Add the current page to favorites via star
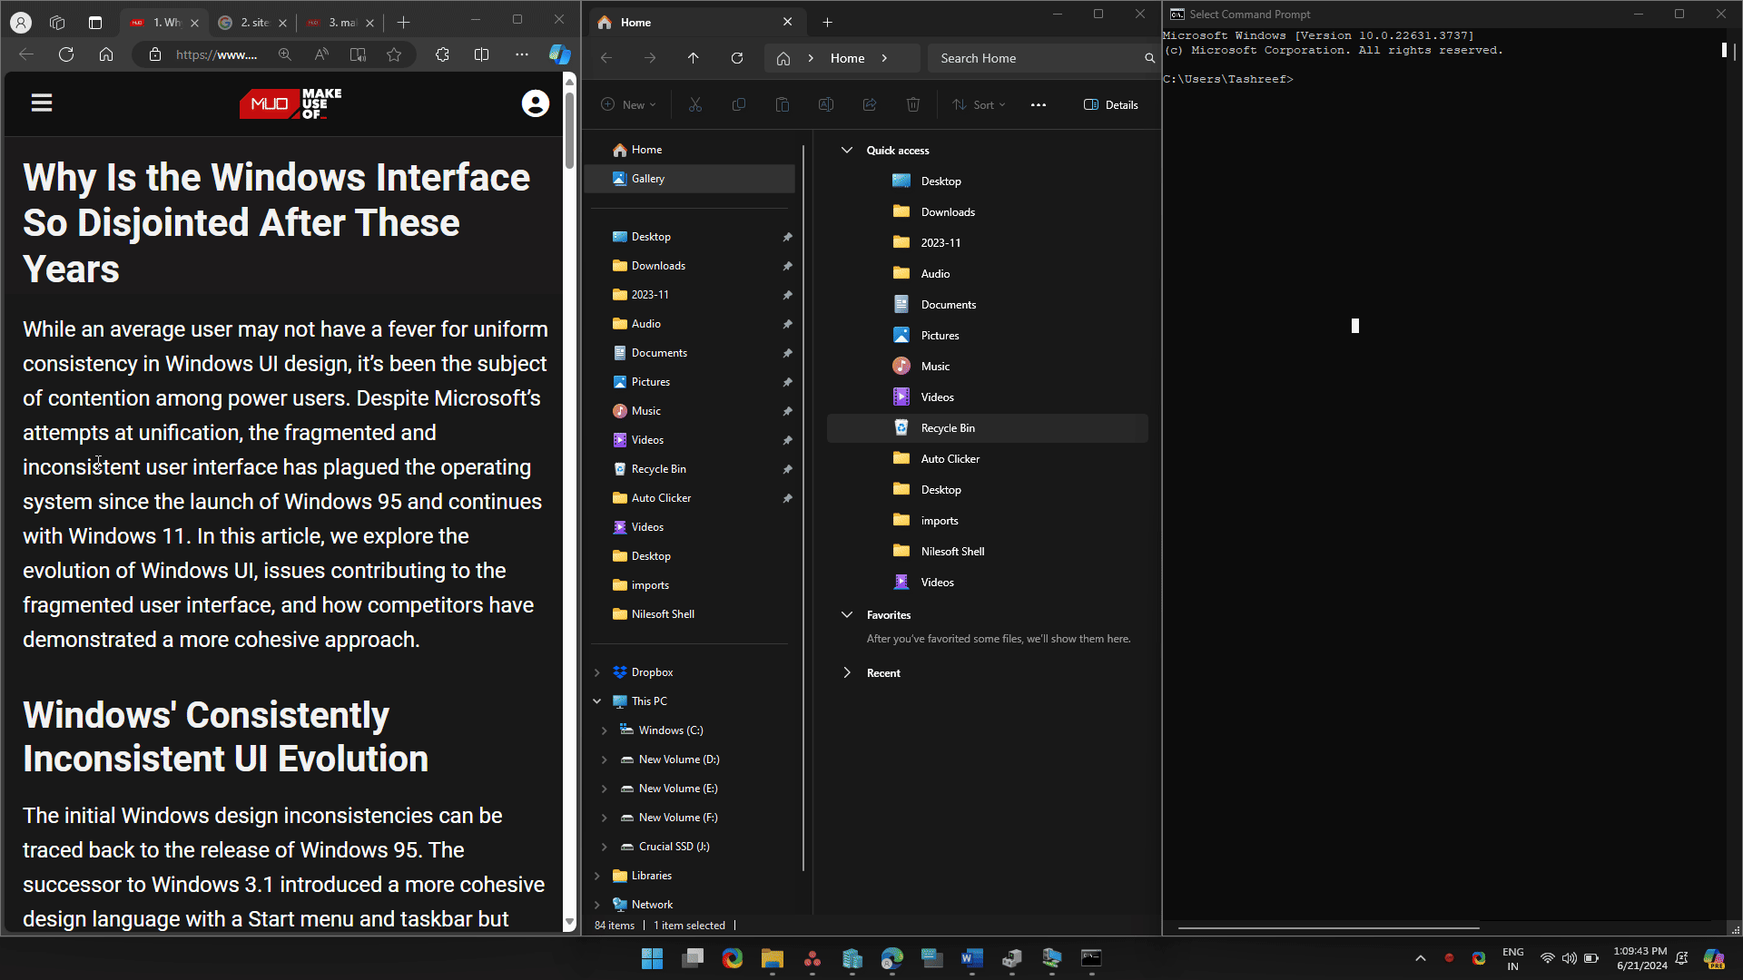The height and width of the screenshot is (980, 1743). click(395, 54)
